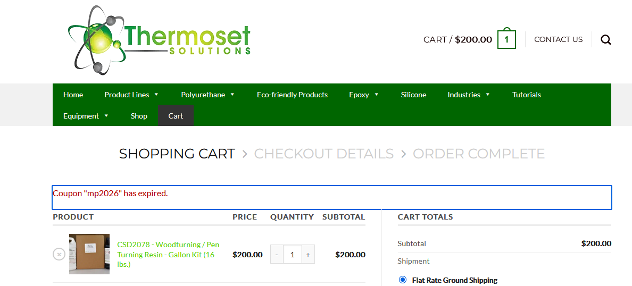Select the Cart Totals heading
The width and height of the screenshot is (632, 286).
coord(425,217)
